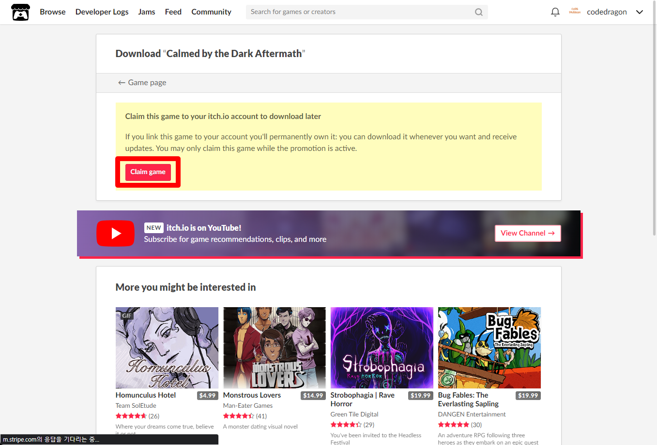Click Bug Fables' $19.99 price tag
657x445 pixels.
click(528, 396)
